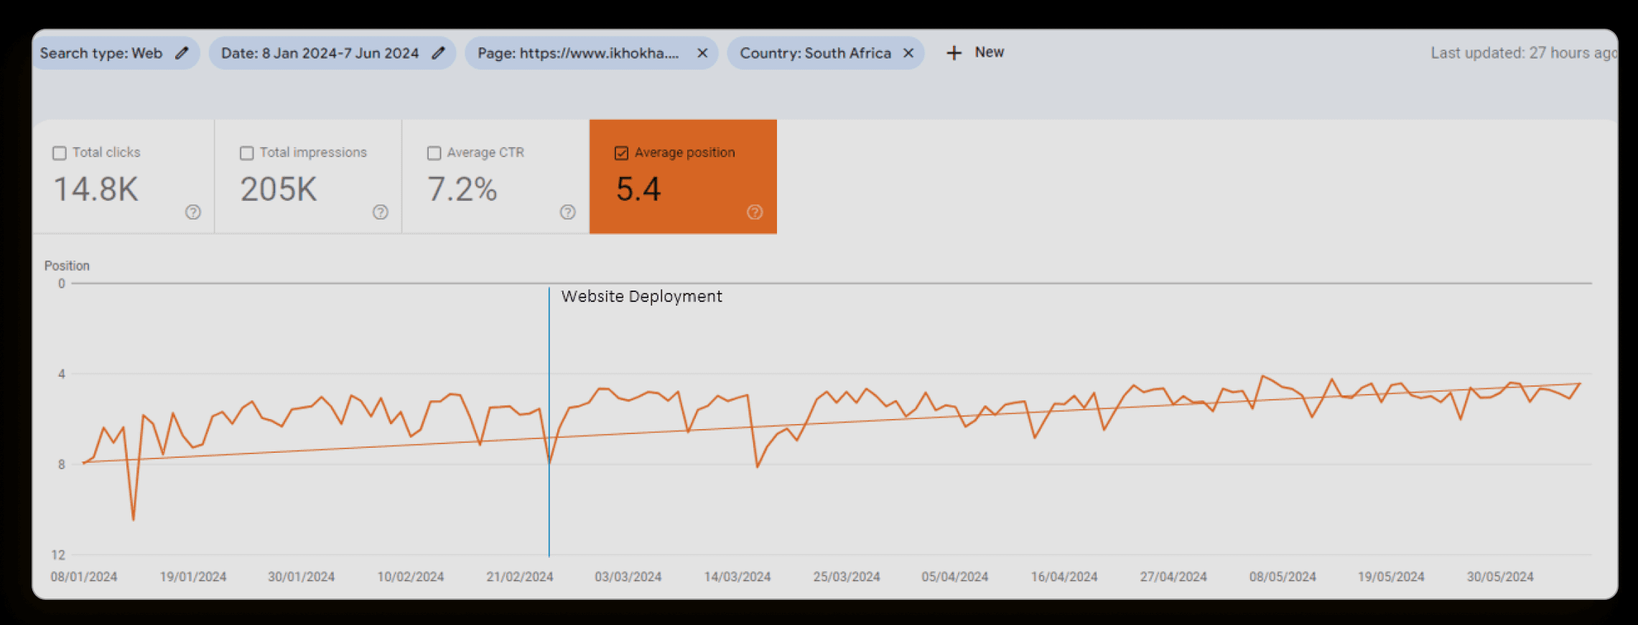Click the 21/02/2024 date axis label
The width and height of the screenshot is (1638, 625).
click(520, 577)
